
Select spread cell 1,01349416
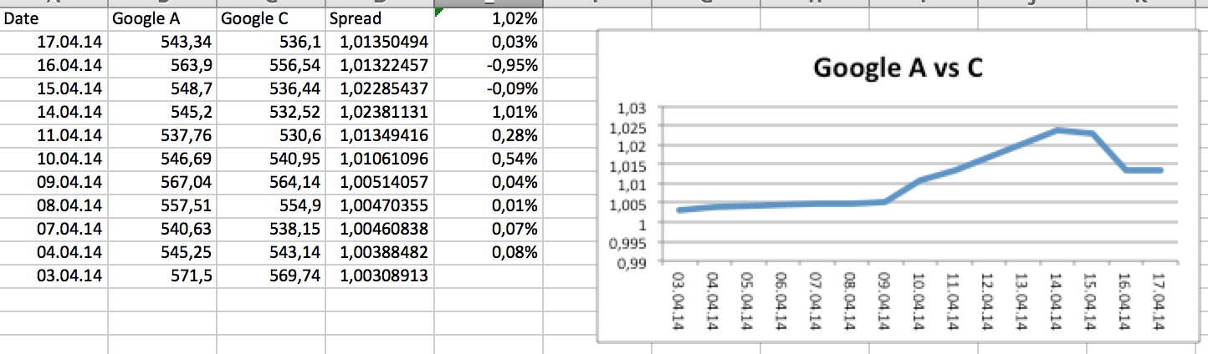pos(380,134)
